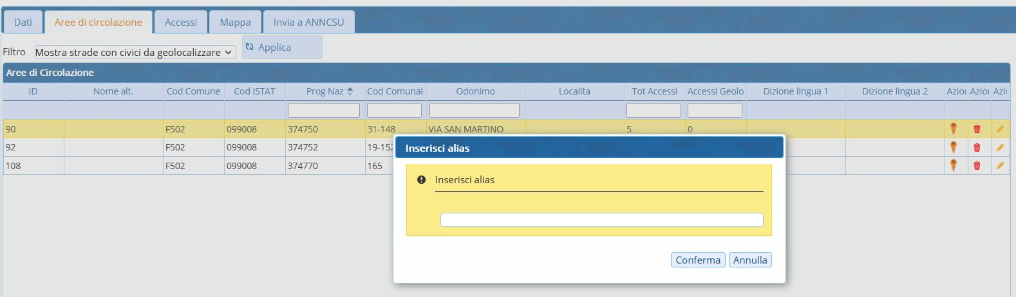Click the Odonimo column filter field

pyautogui.click(x=474, y=111)
